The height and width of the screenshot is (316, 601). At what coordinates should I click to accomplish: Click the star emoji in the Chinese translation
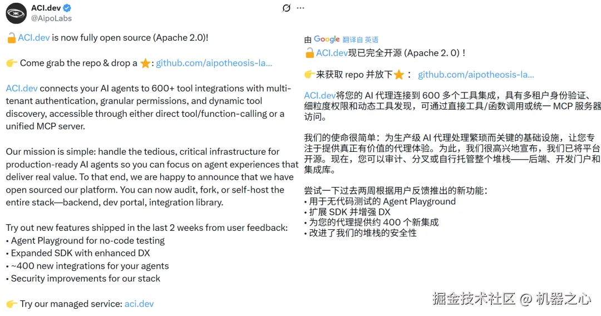click(398, 75)
